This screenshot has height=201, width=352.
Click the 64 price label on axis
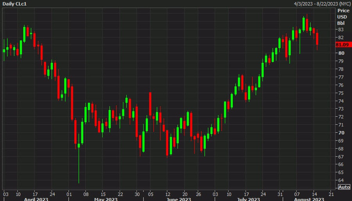coord(341,180)
